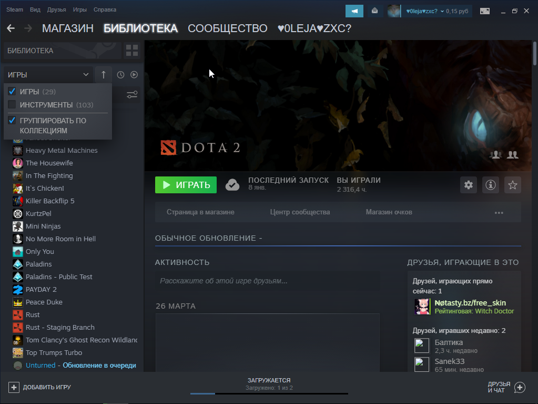Open Dota 2 game info icon
Screen dimensions: 538x404
(x=491, y=185)
